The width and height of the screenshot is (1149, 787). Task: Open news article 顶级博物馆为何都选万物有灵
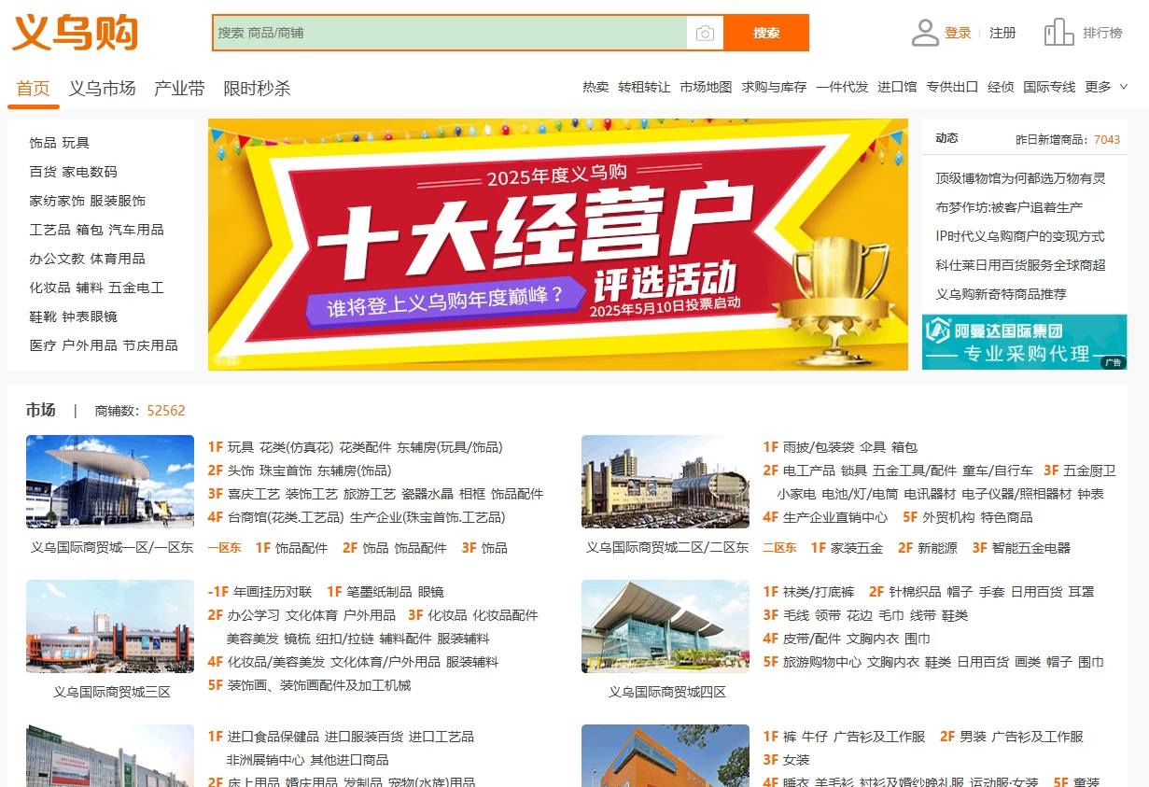(1020, 178)
